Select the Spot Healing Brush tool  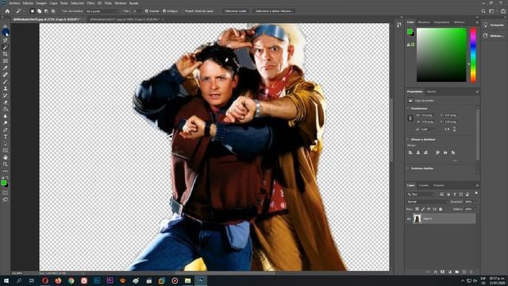tap(6, 75)
